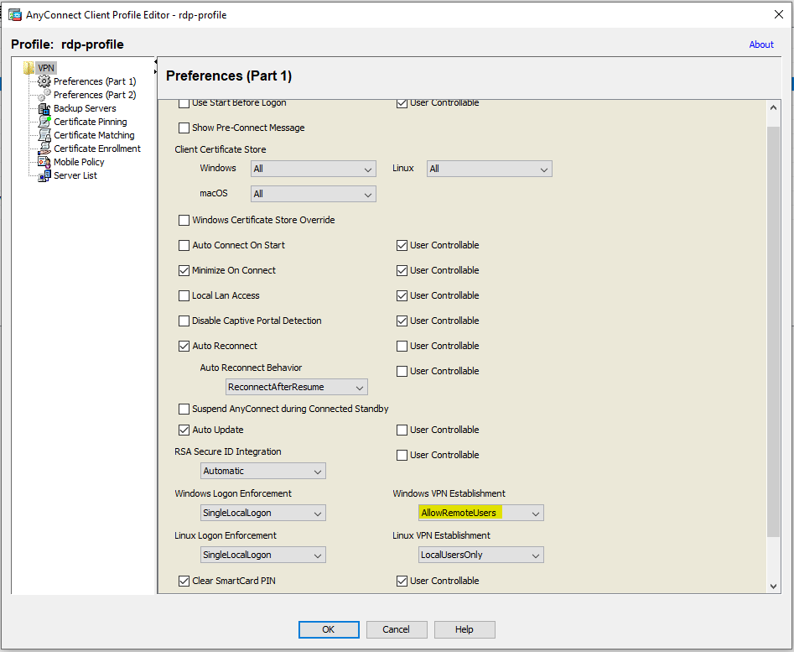Enable User Controllable for Auto Update
The image size is (794, 652).
pos(402,430)
